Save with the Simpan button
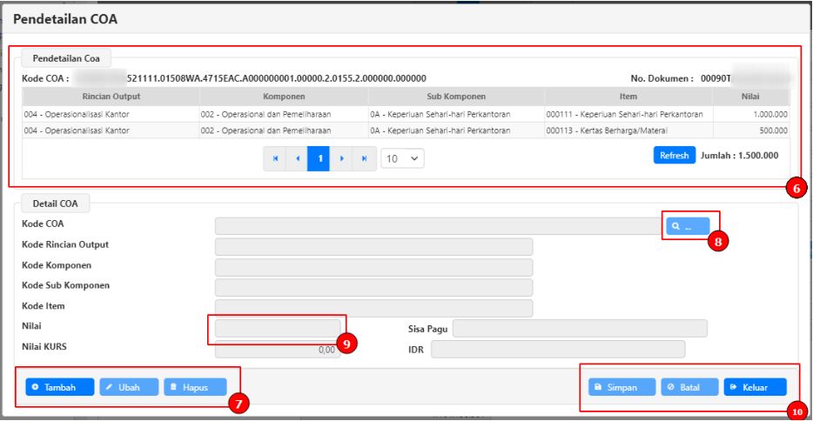 (x=622, y=387)
